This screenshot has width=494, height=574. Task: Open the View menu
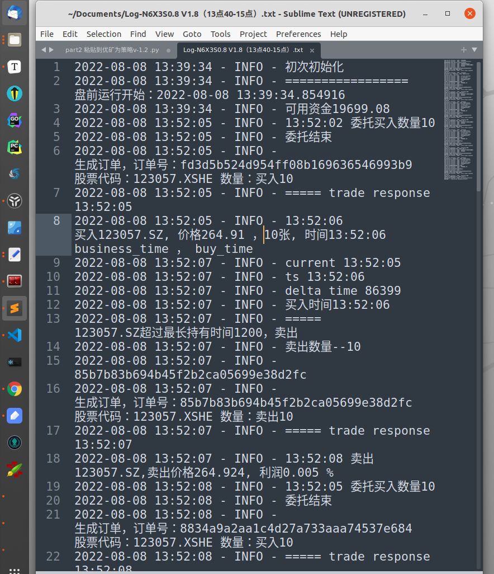click(164, 34)
